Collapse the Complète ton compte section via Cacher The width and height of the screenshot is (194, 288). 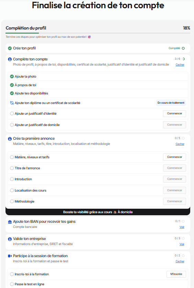point(180,65)
